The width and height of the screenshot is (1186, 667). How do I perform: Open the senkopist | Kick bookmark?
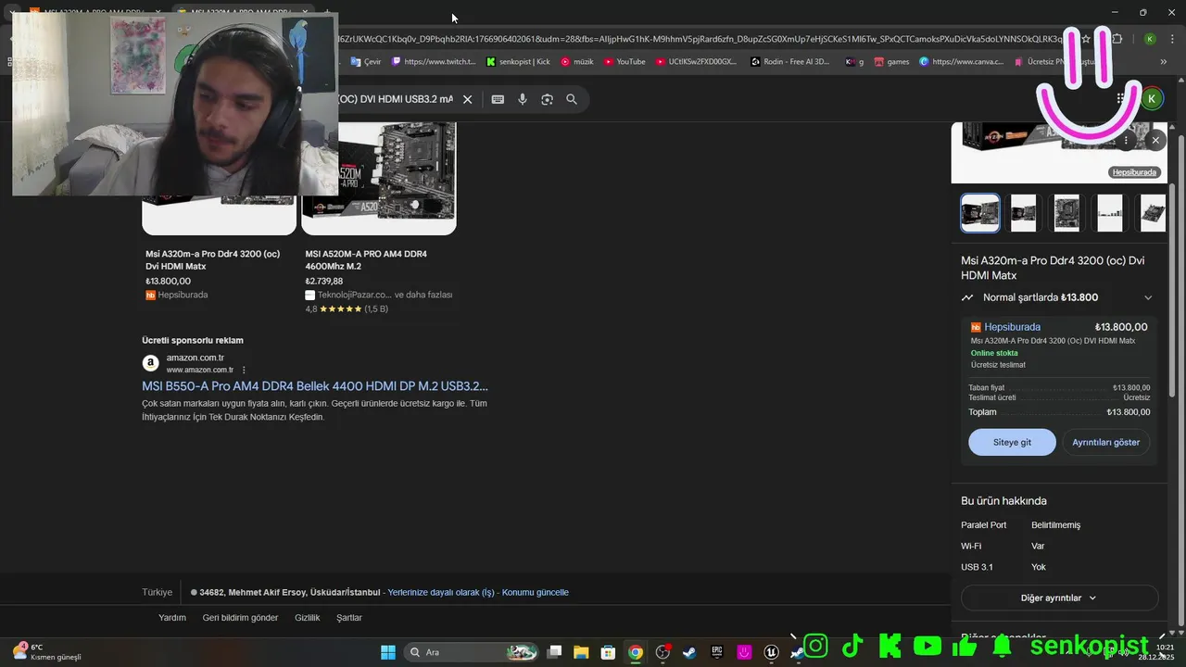pyautogui.click(x=518, y=62)
